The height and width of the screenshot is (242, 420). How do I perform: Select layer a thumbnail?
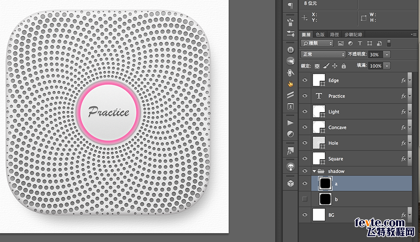325,184
